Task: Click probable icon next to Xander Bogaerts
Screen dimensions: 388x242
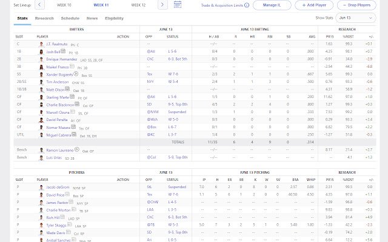Action: tap(76, 74)
